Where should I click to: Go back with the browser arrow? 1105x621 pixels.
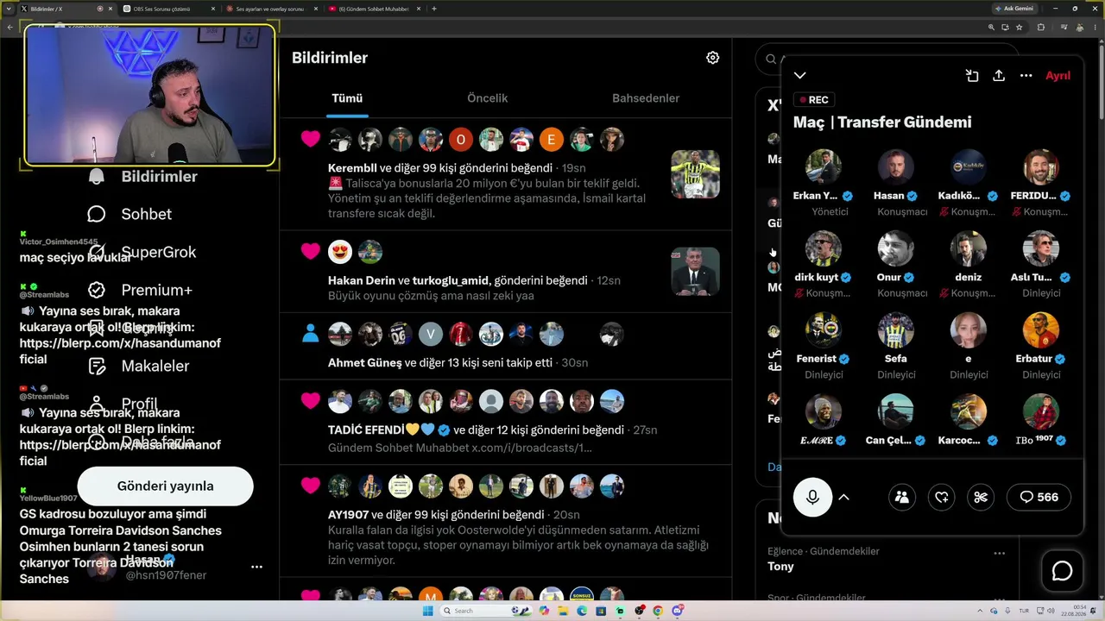click(9, 27)
